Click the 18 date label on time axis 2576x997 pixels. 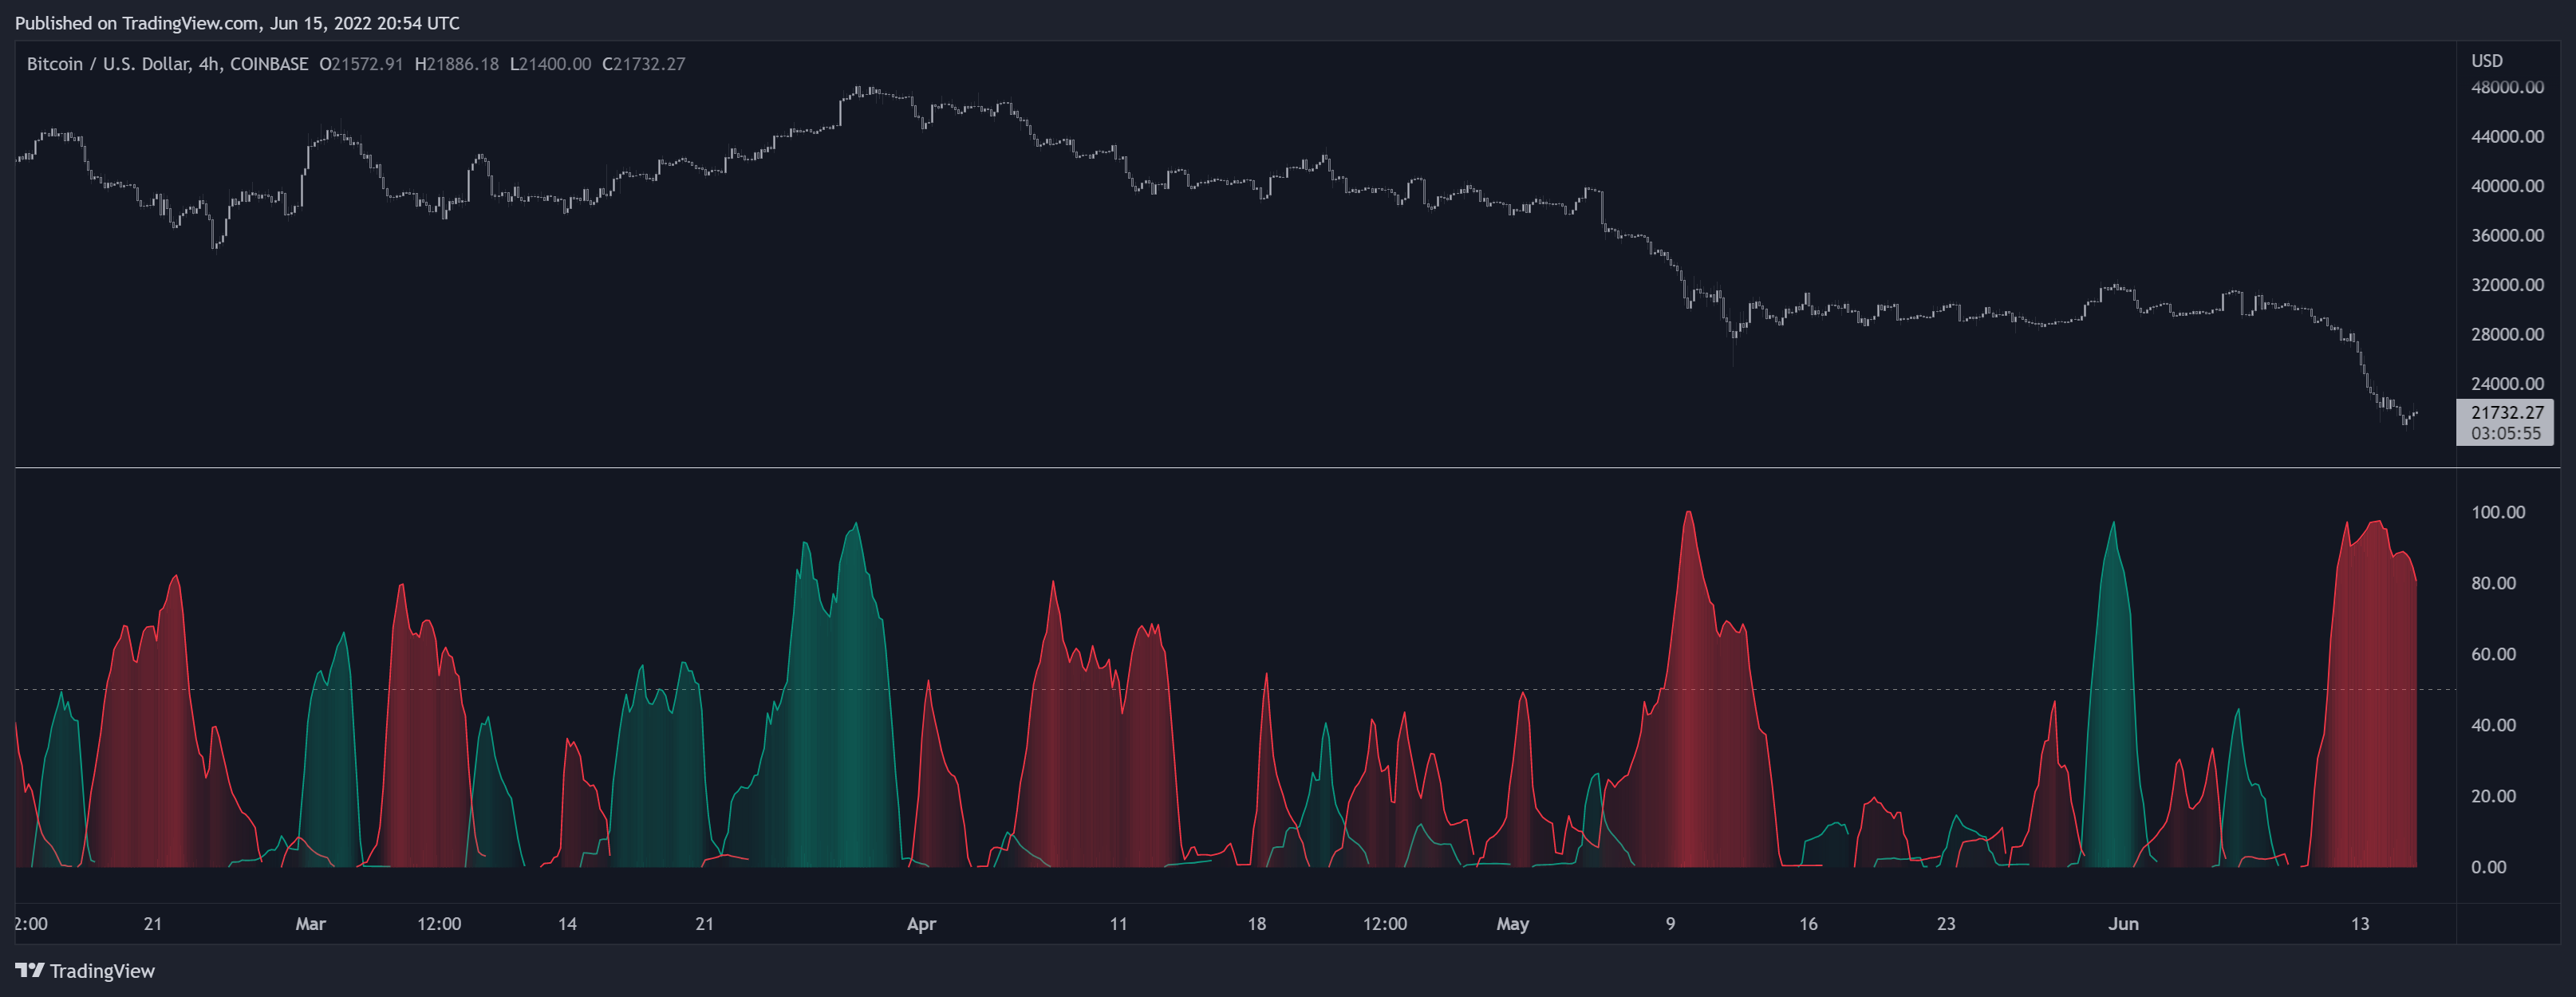(x=1256, y=924)
